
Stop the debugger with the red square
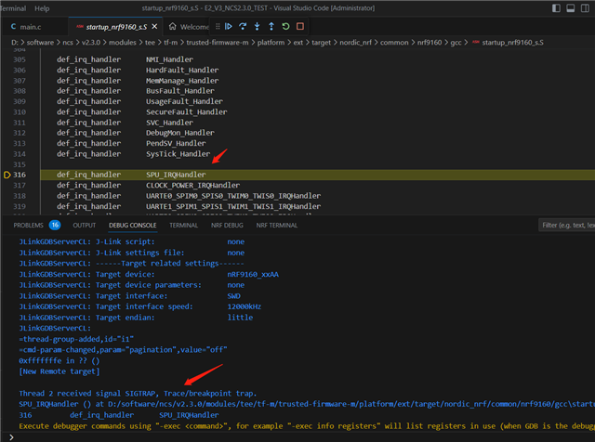click(x=300, y=26)
